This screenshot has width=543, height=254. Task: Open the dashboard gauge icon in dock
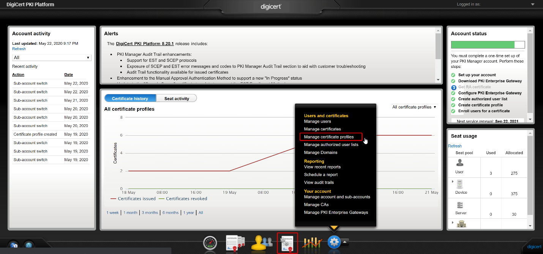210,243
